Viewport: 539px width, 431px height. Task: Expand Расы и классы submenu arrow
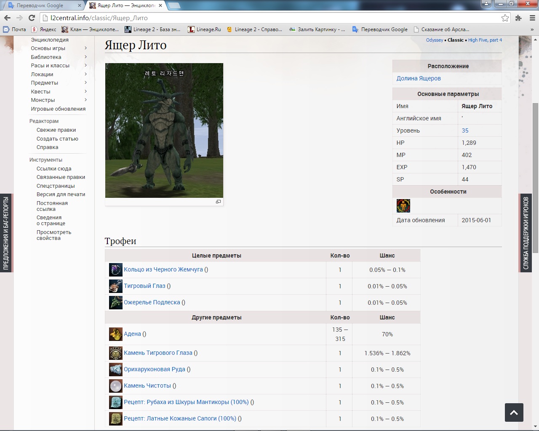coord(85,65)
